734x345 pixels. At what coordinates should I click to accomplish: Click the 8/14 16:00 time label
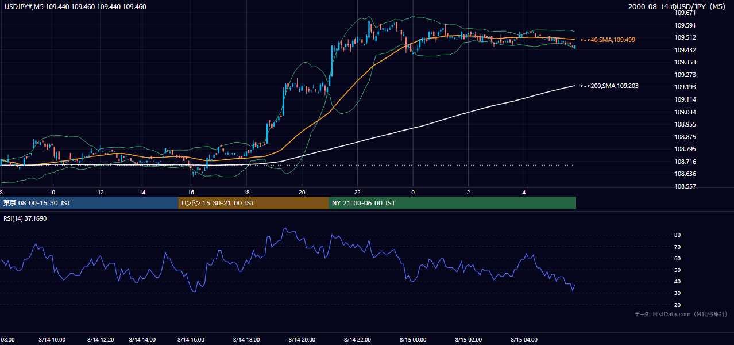pyautogui.click(x=191, y=340)
